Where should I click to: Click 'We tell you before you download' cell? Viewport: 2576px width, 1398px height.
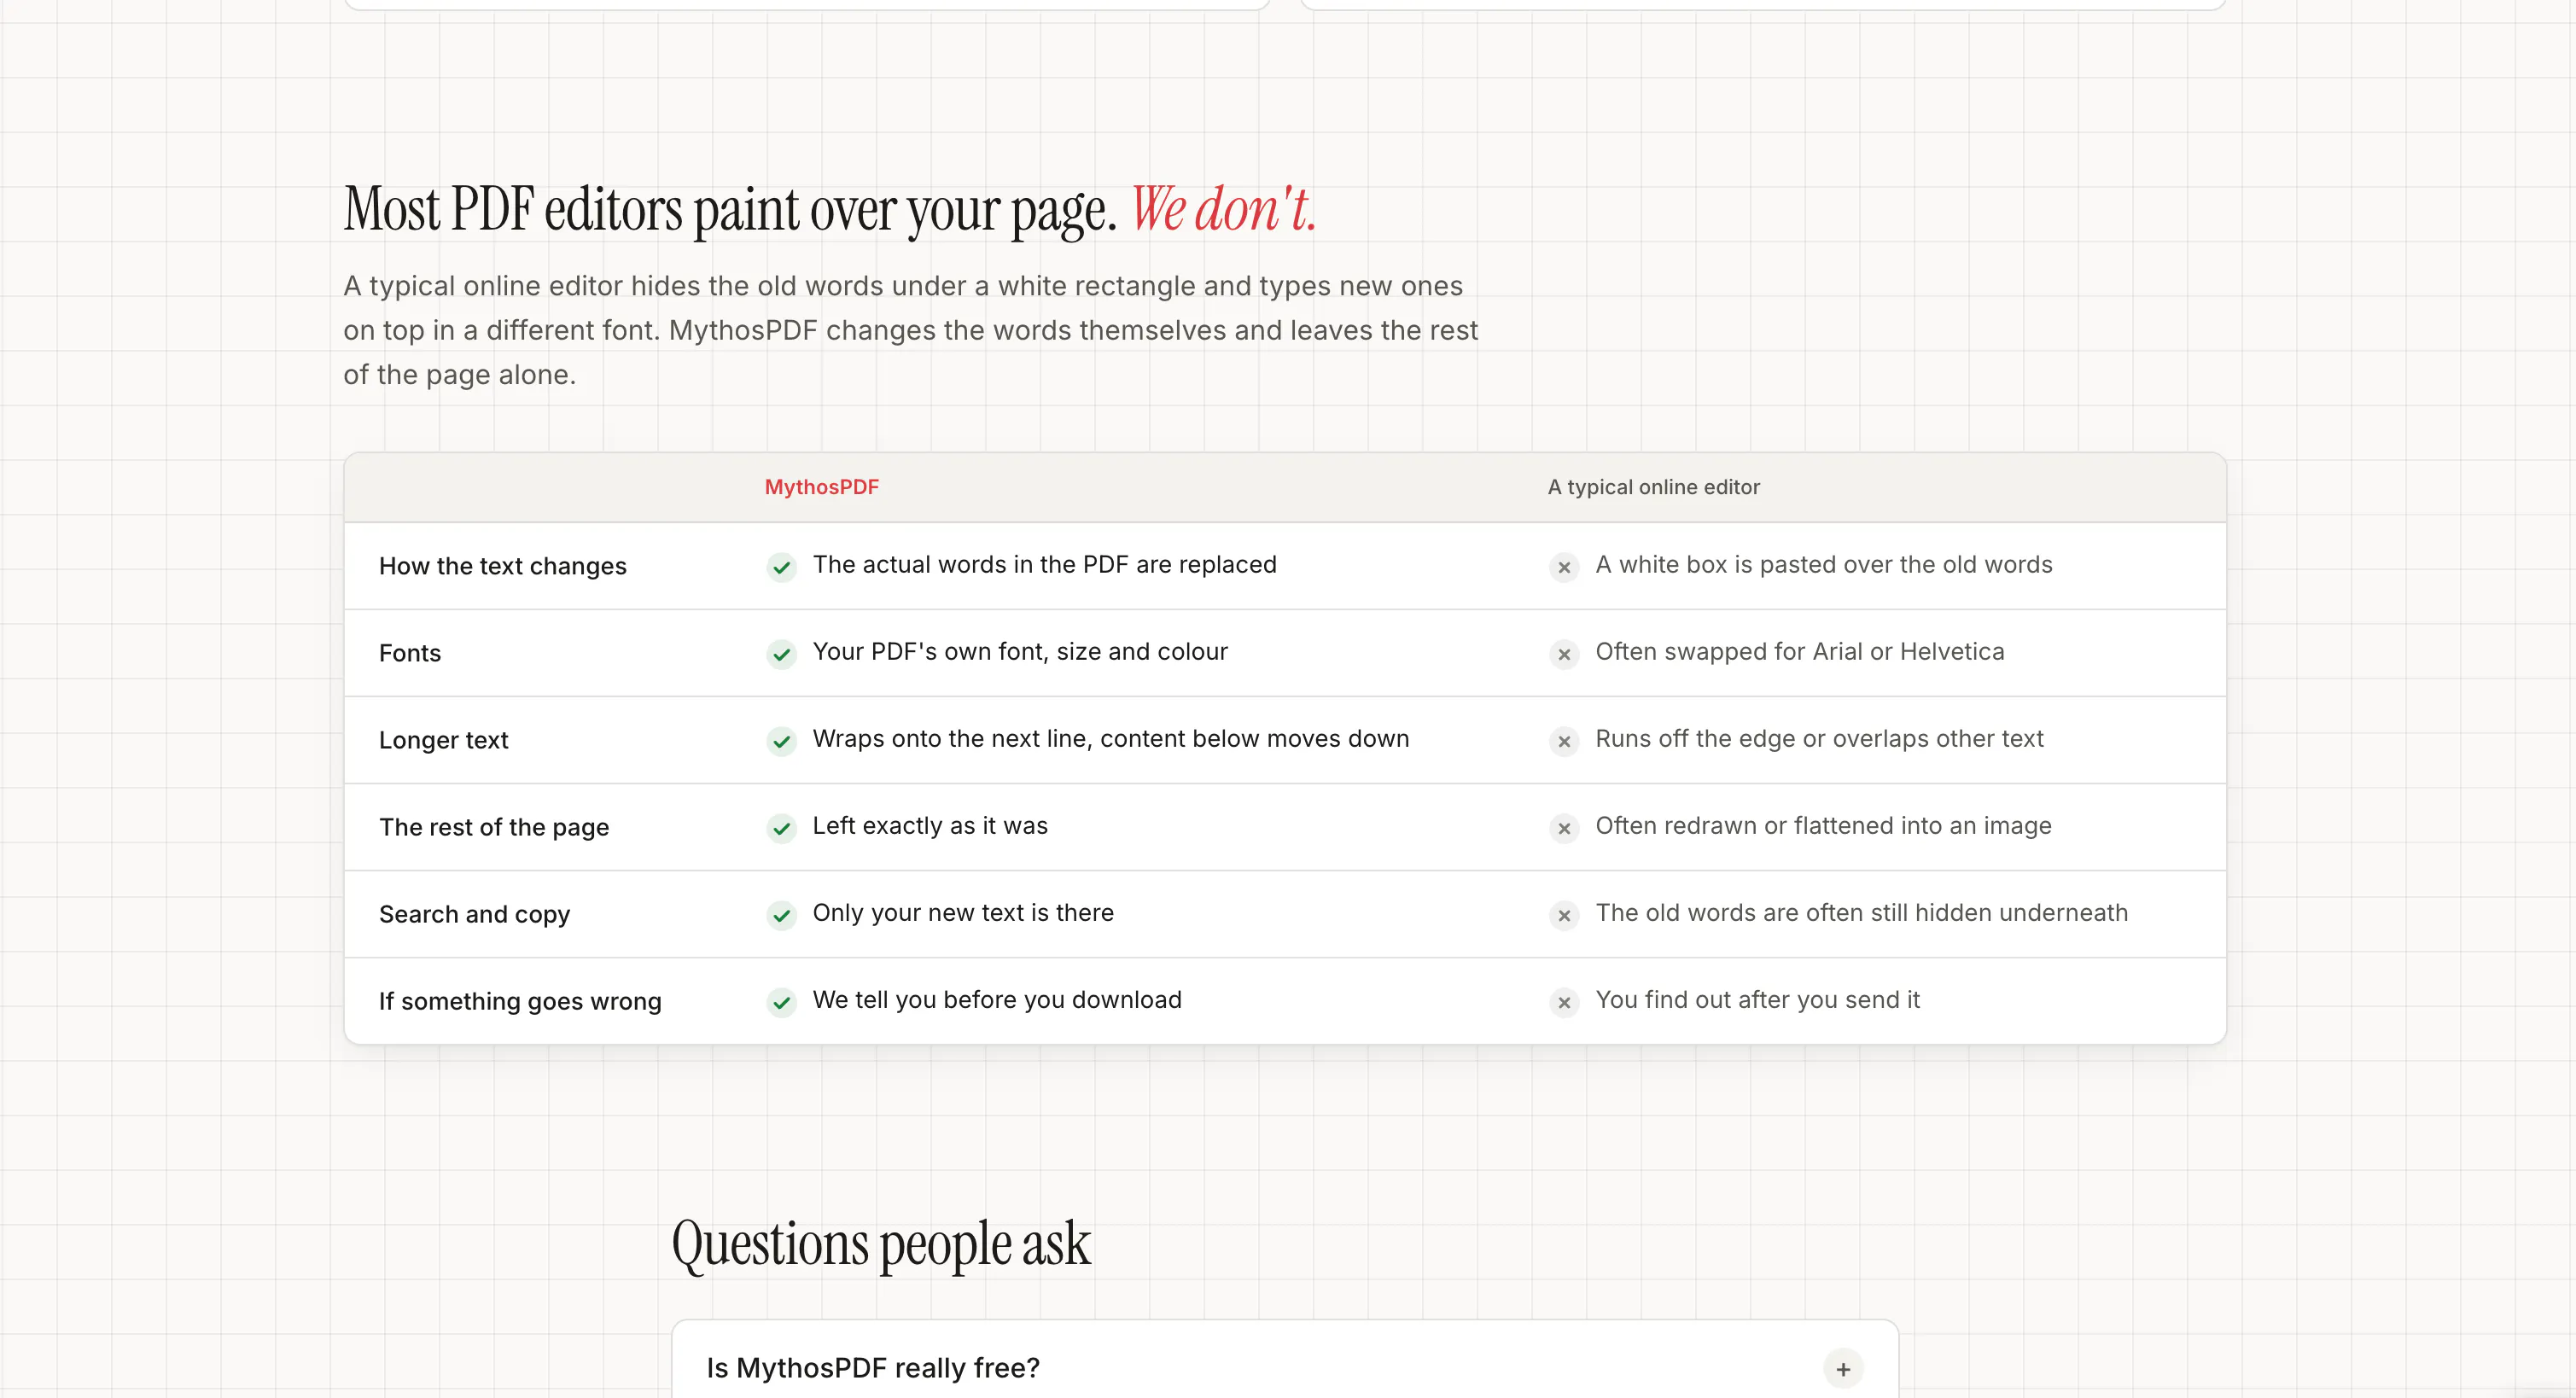coord(997,999)
